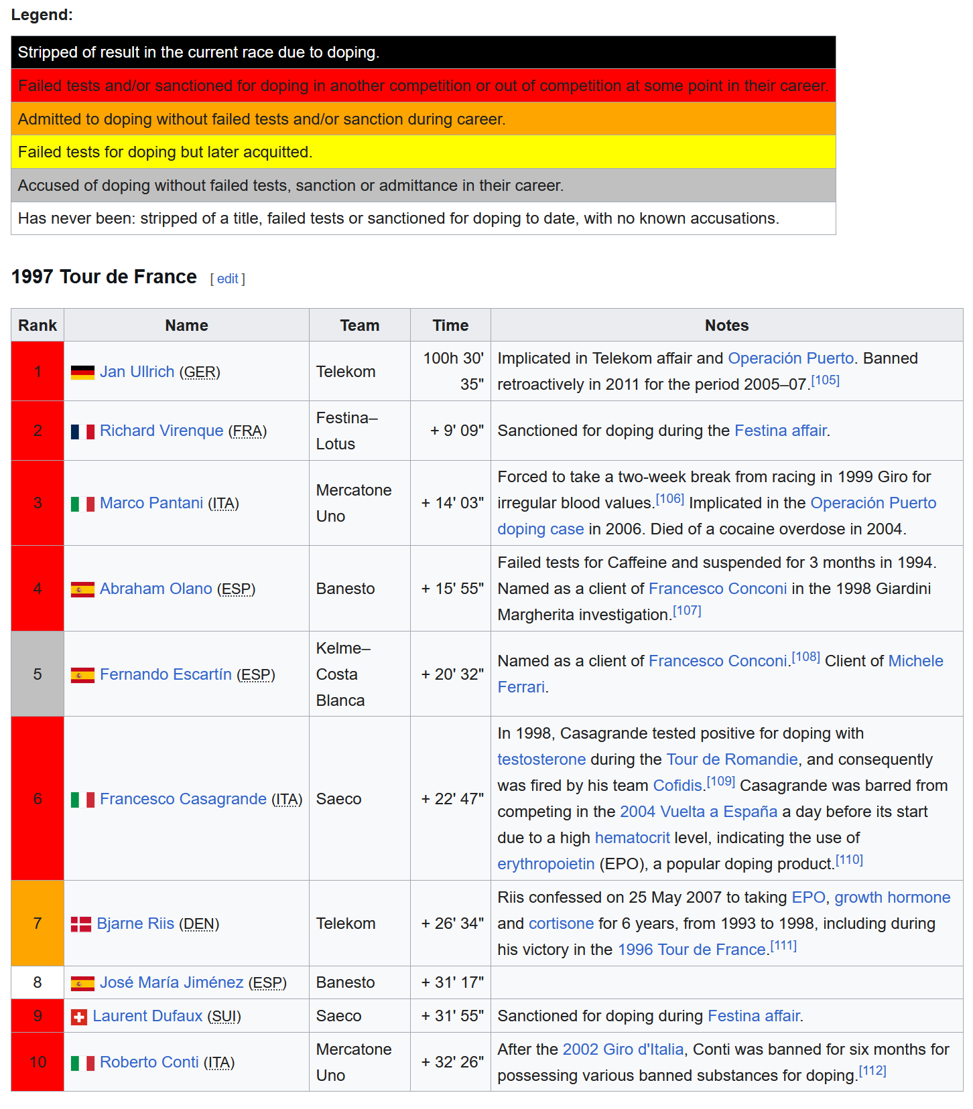Click the Team column header

pos(360,325)
